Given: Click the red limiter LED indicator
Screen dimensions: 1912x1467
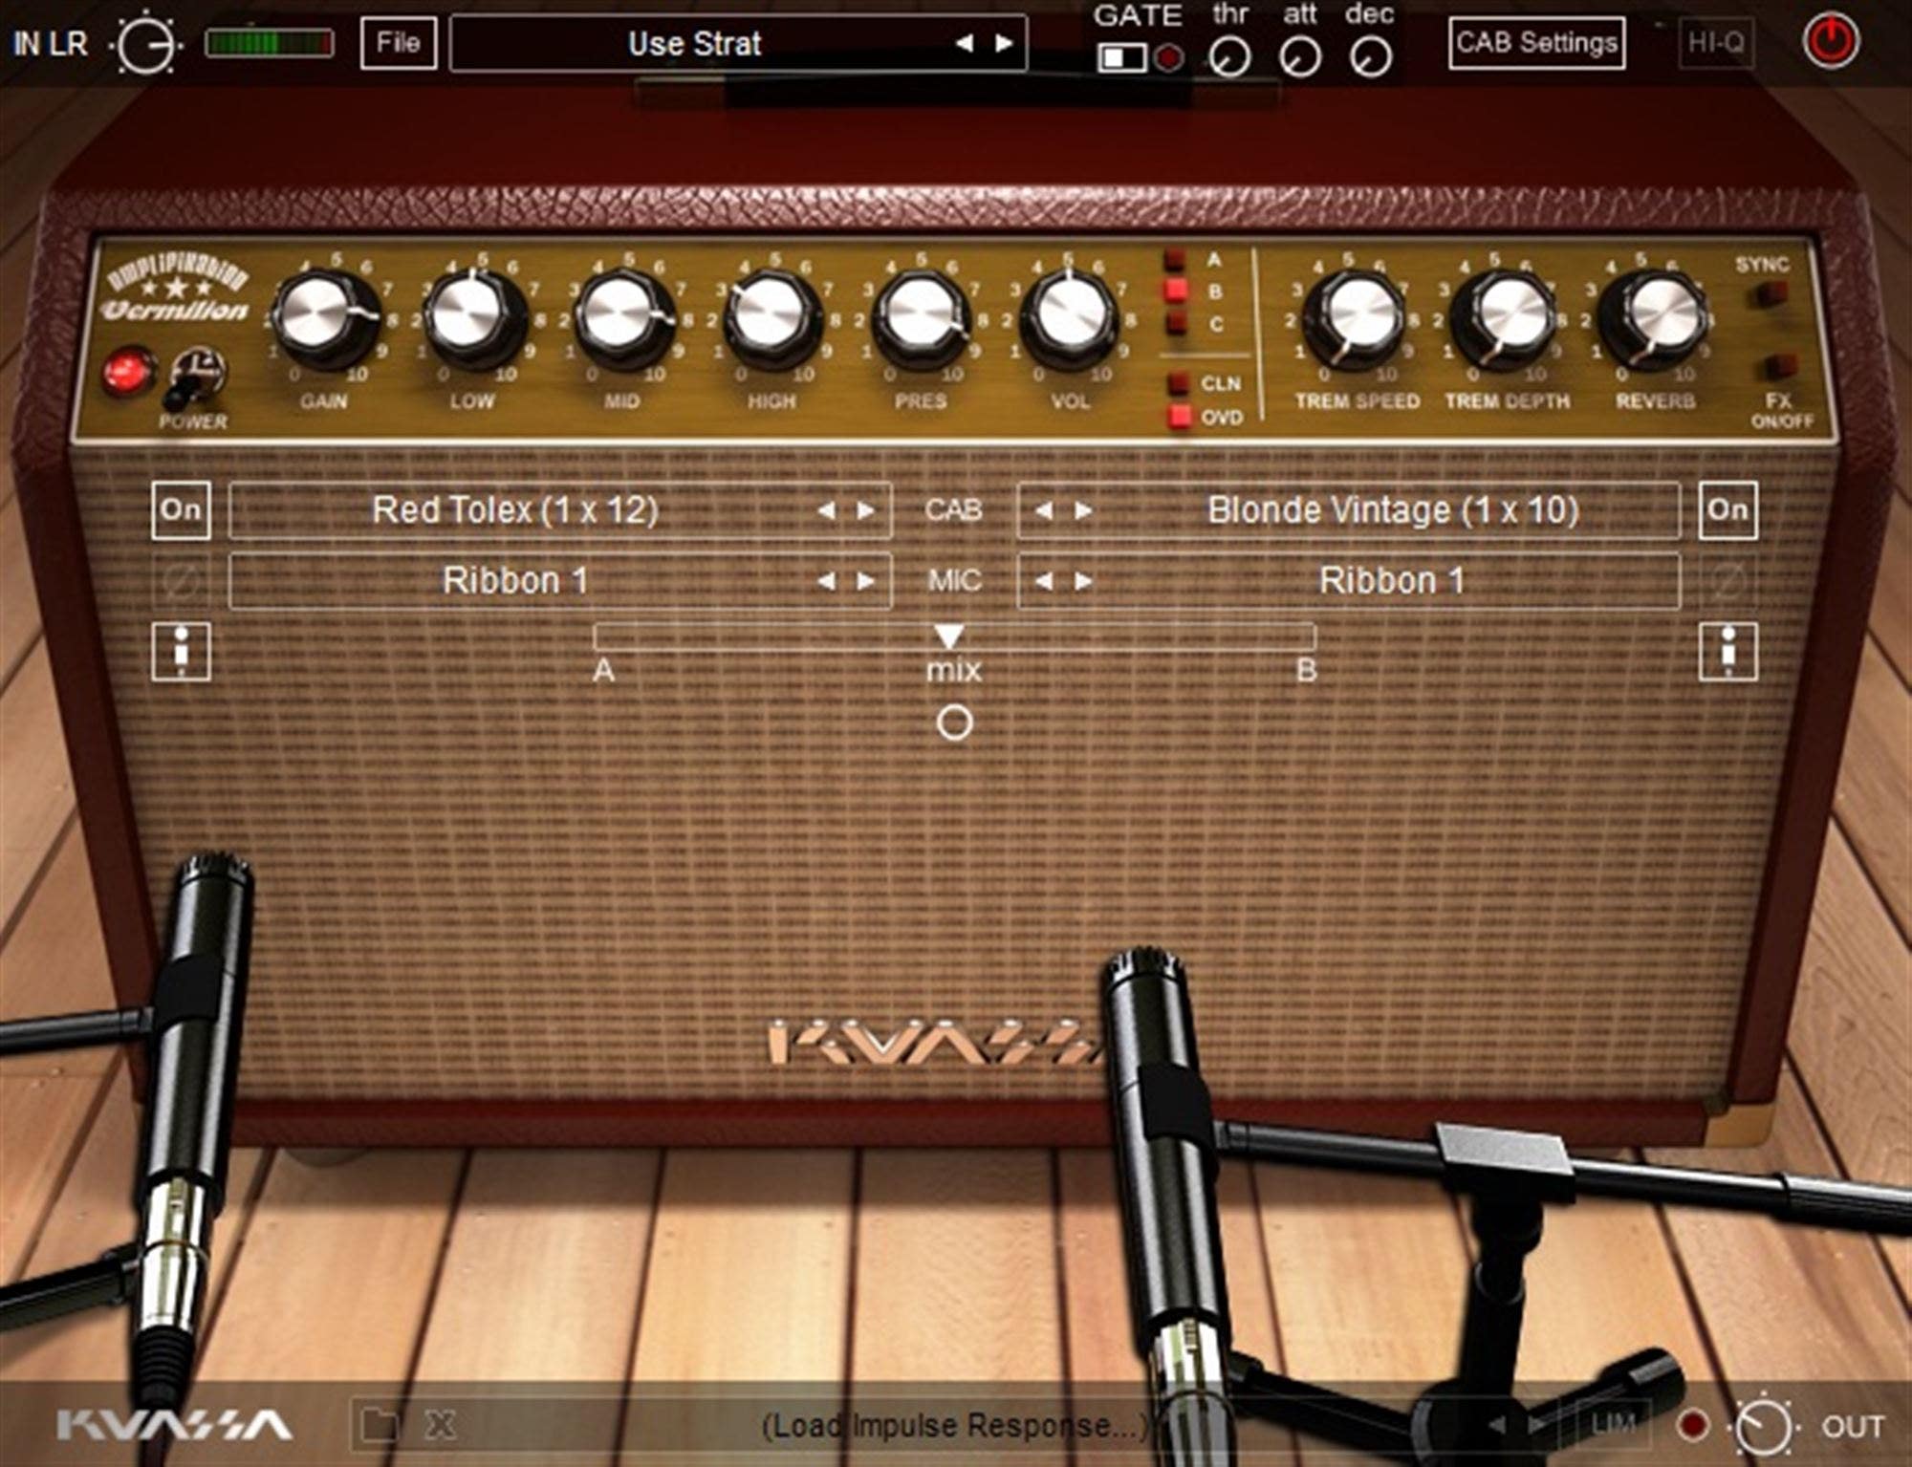Looking at the screenshot, I should point(1693,1425).
